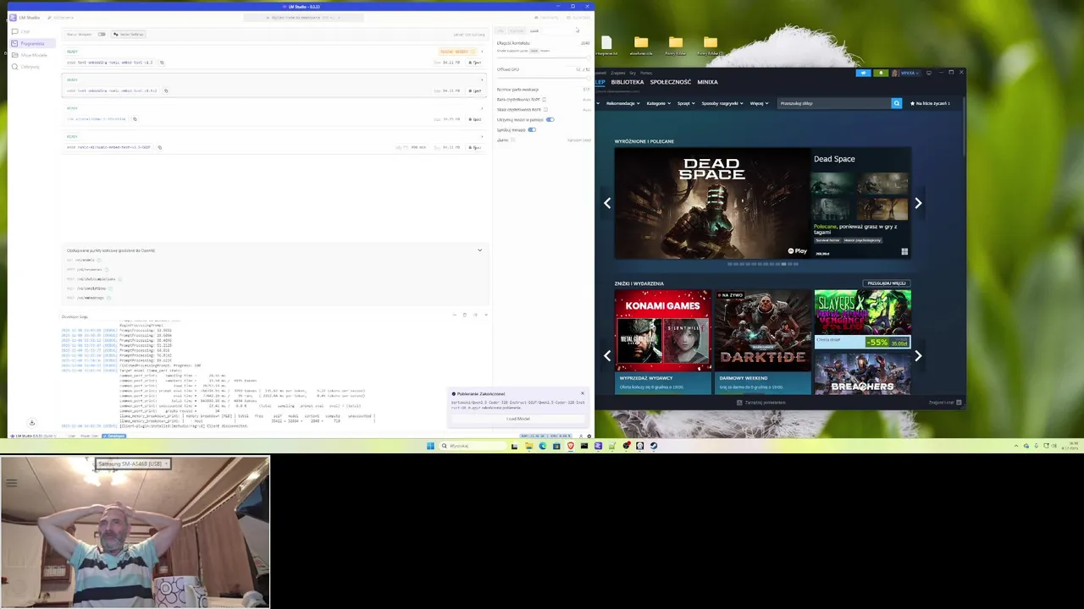Click PRZEGLĄDAJ WIĘCEJ in Steam deals
The width and height of the screenshot is (1084, 609).
(887, 283)
